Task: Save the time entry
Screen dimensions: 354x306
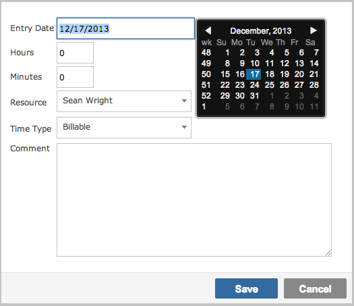Action: 246,288
